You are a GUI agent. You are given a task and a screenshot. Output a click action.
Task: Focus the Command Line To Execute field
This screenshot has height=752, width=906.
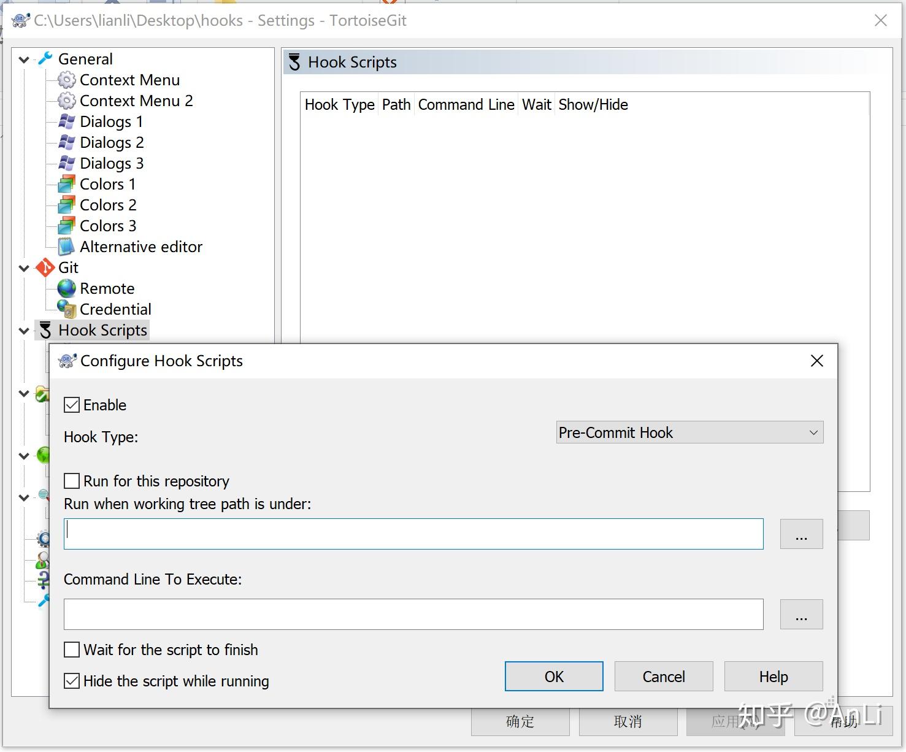413,614
